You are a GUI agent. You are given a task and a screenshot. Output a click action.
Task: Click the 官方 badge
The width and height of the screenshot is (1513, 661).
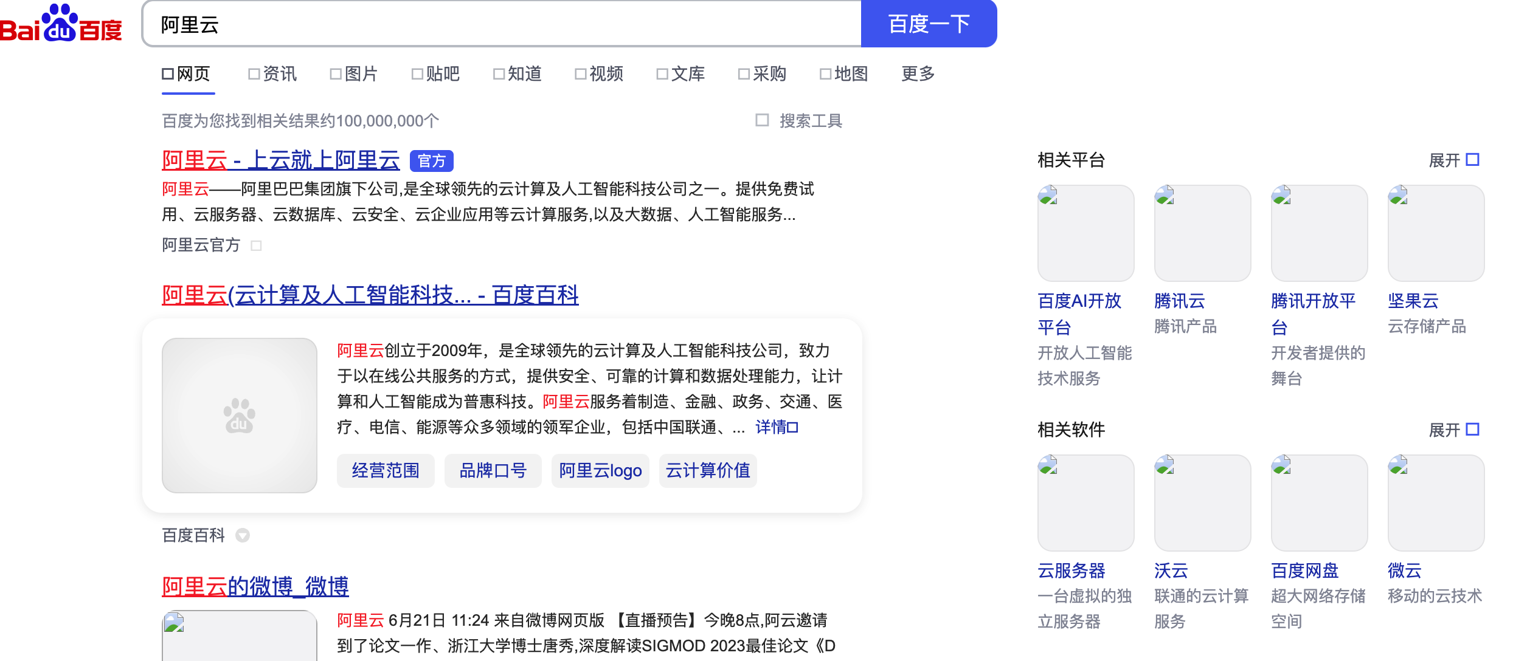(432, 161)
